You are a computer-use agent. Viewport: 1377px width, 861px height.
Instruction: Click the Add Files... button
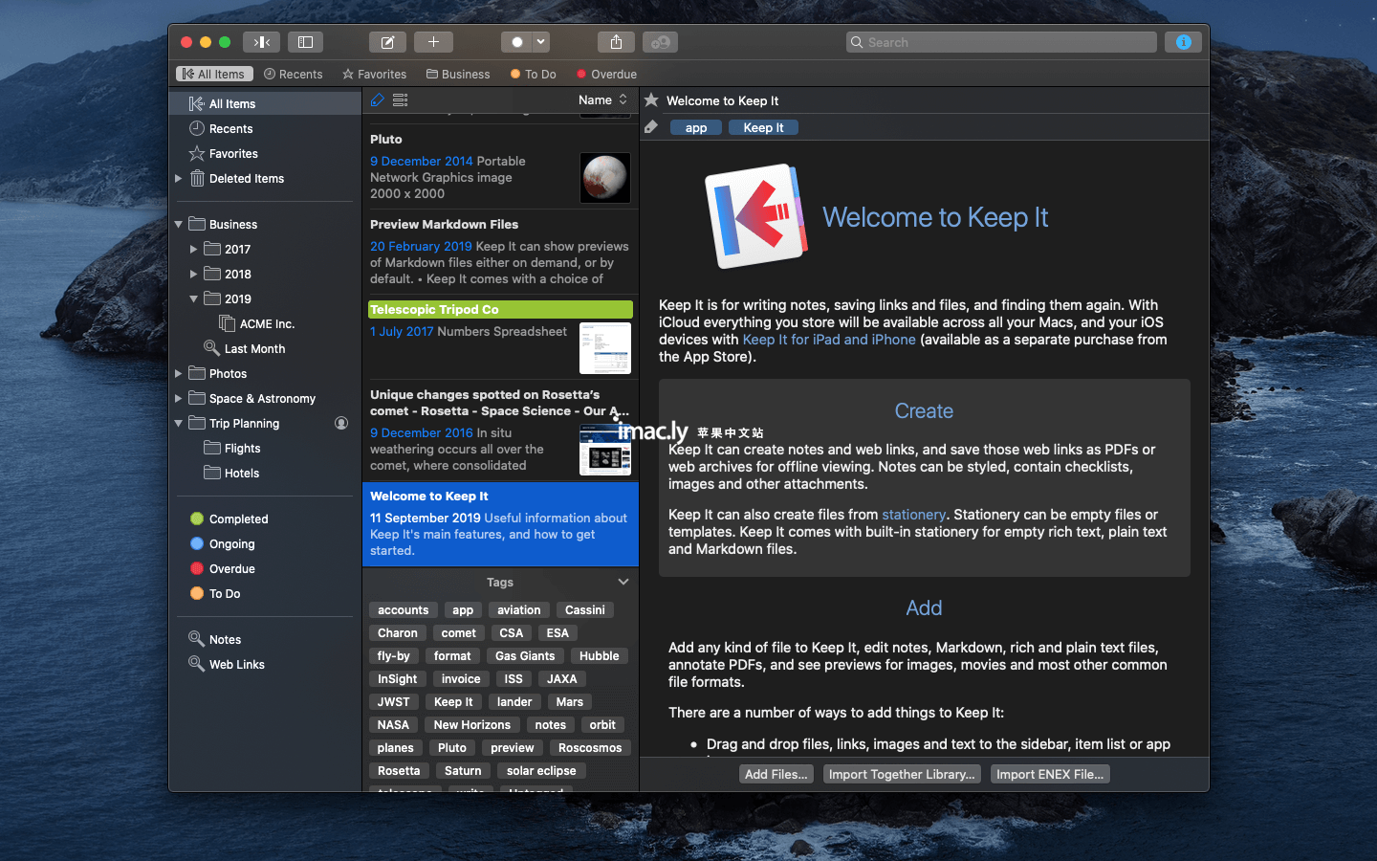(776, 774)
